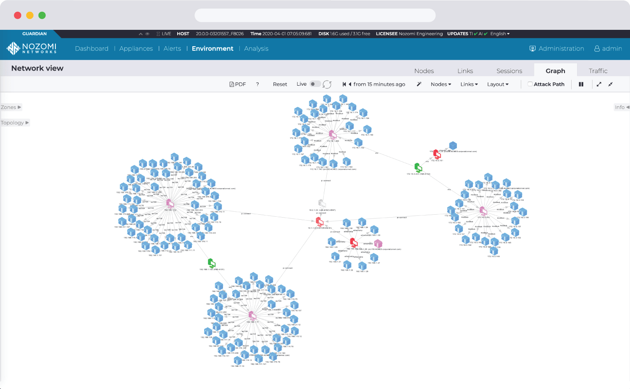Skip to start of time range icon

coord(344,84)
